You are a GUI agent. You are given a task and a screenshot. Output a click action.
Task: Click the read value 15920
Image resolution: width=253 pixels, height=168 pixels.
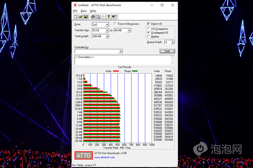[169, 76]
